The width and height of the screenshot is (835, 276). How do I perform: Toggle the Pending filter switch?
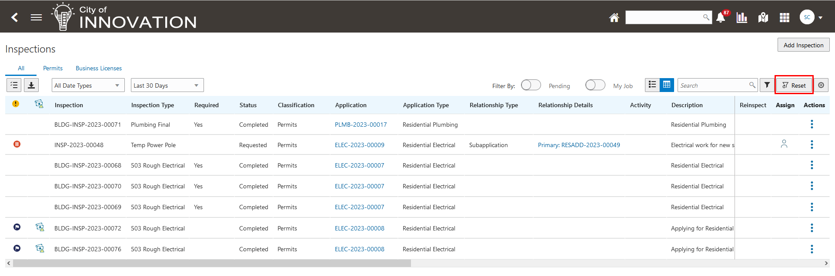(x=531, y=85)
